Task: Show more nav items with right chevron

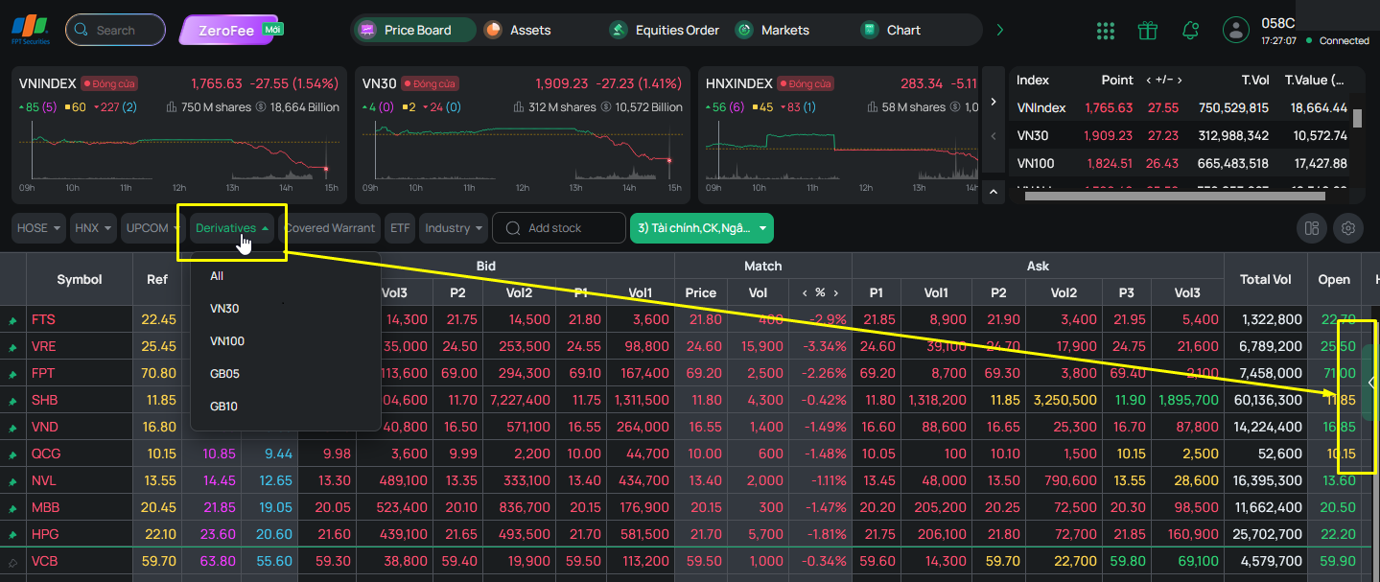Action: [x=1000, y=31]
